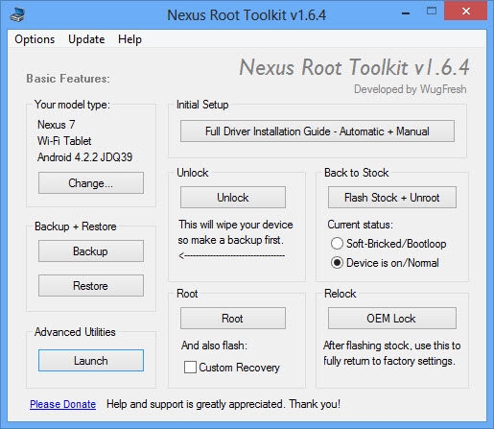Open the Options menu

[35, 39]
